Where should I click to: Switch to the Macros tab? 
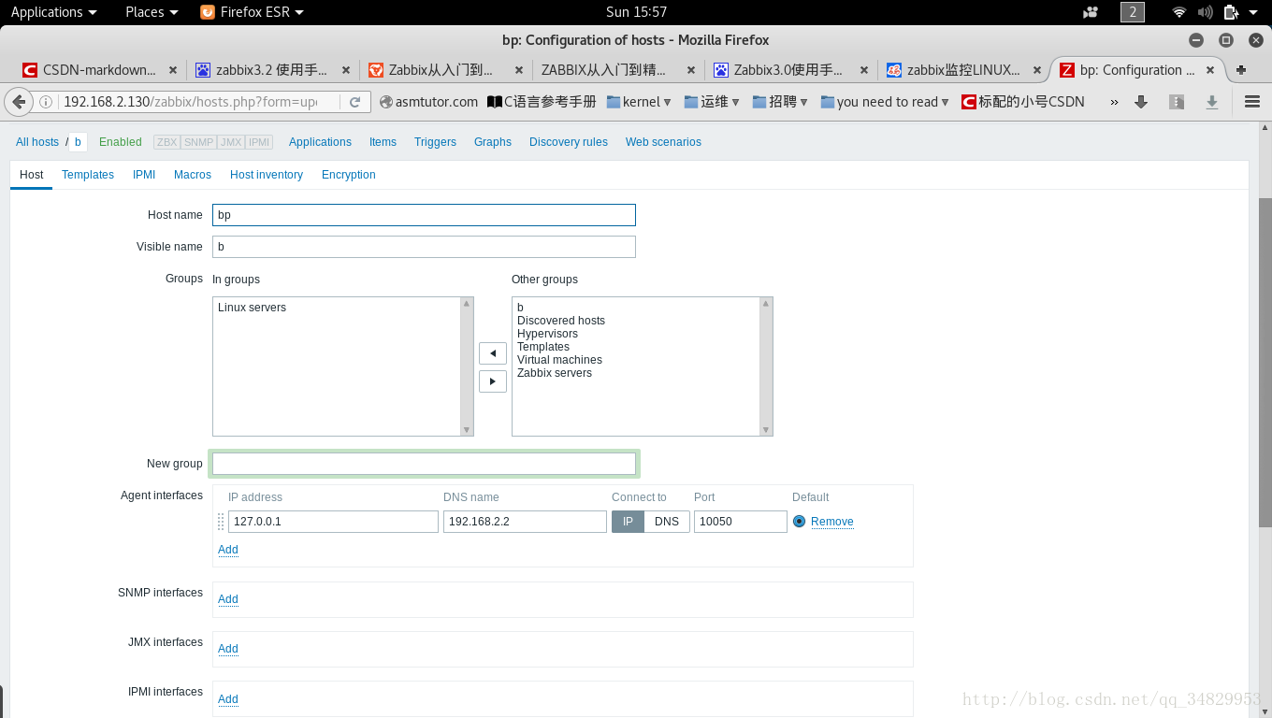pos(193,175)
